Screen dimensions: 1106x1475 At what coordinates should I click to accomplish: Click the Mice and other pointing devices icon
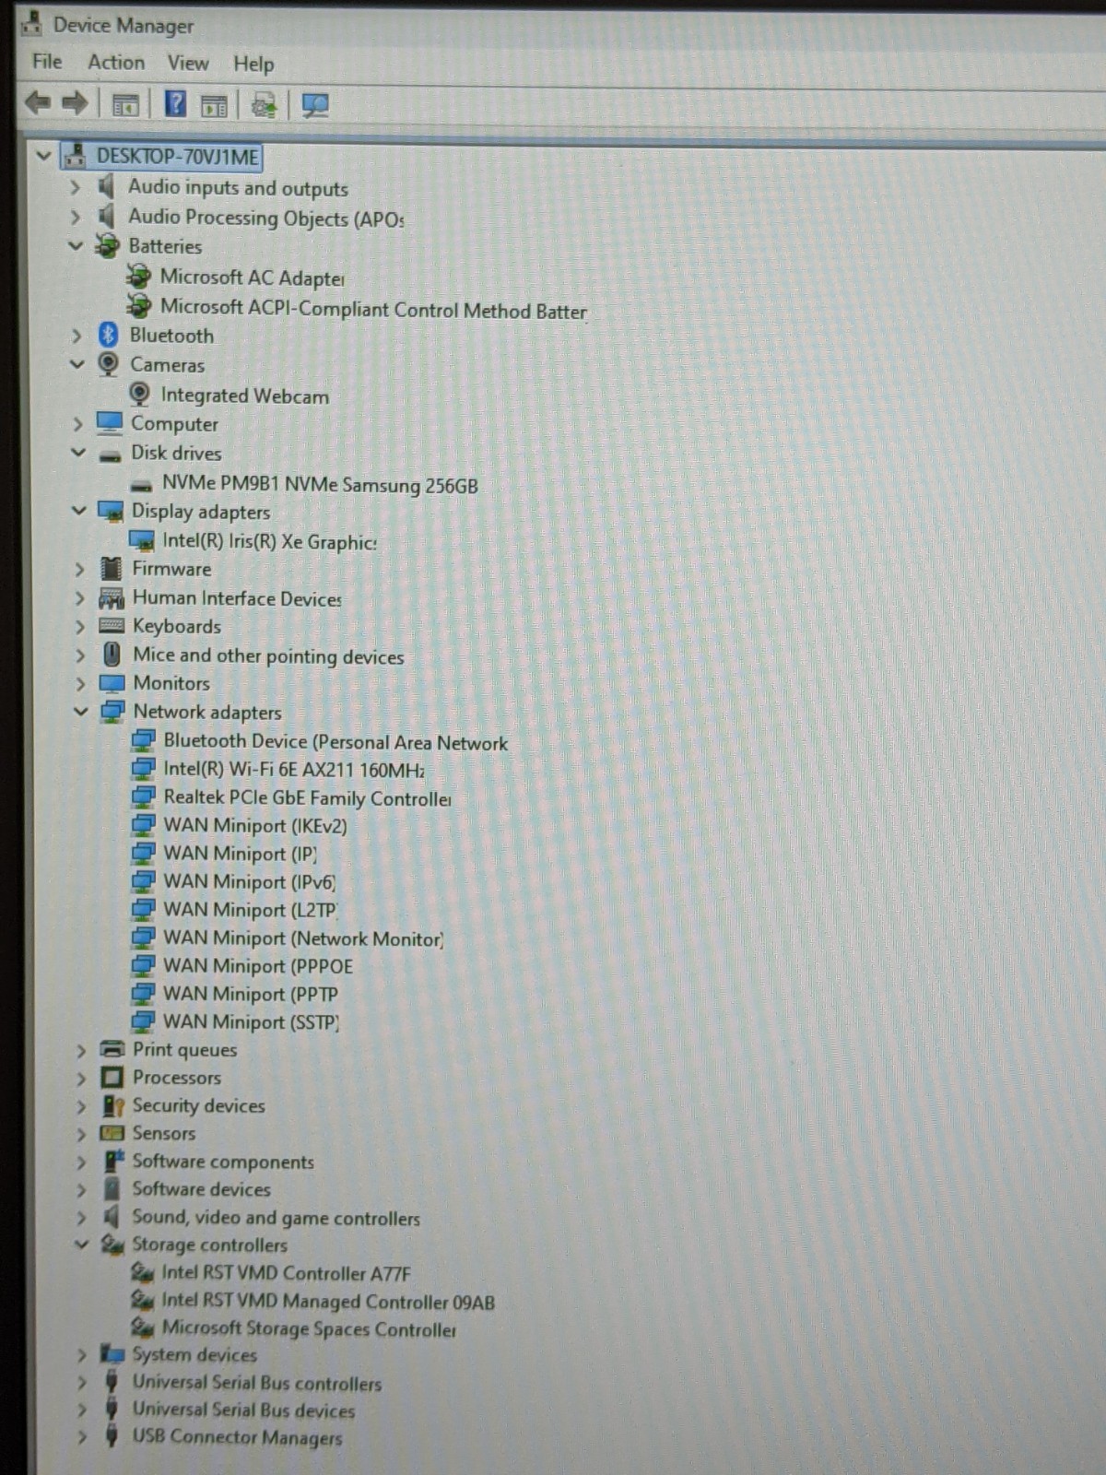[112, 655]
